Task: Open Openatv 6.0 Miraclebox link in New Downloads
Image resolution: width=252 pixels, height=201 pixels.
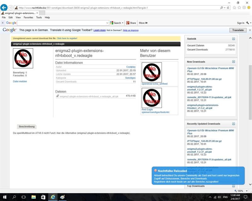Action: point(210,70)
